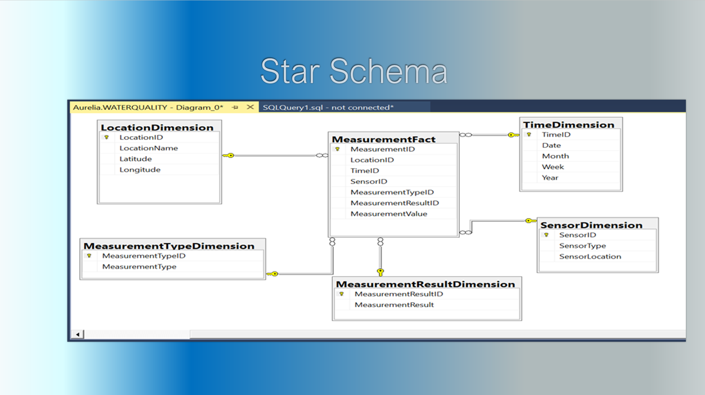This screenshot has height=395, width=705.
Task: Select MeasurementResultID column in MeasurementResultDimension
Action: 427,294
